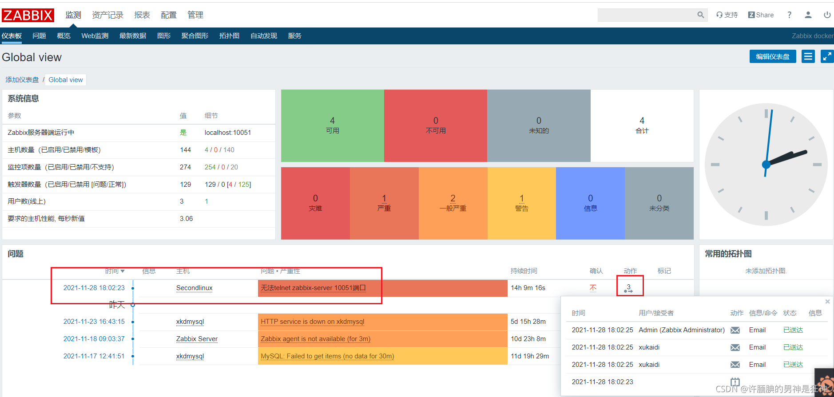Open the 管理 main menu
834x397 pixels.
(x=195, y=15)
